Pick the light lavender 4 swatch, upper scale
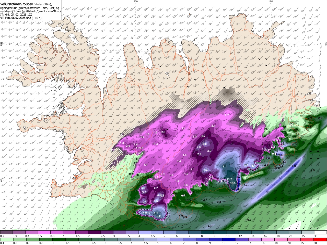The width and height of the screenshot is (327, 245). tap(145, 232)
